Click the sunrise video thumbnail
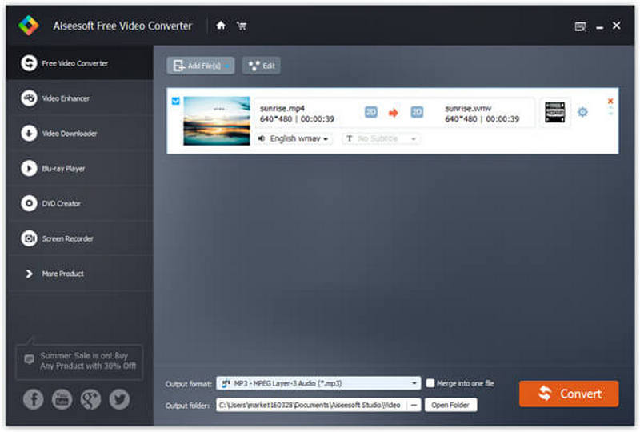Image resolution: width=640 pixels, height=432 pixels. coord(216,121)
